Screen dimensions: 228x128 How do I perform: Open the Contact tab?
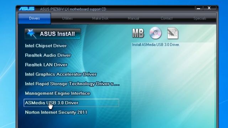click(167, 18)
